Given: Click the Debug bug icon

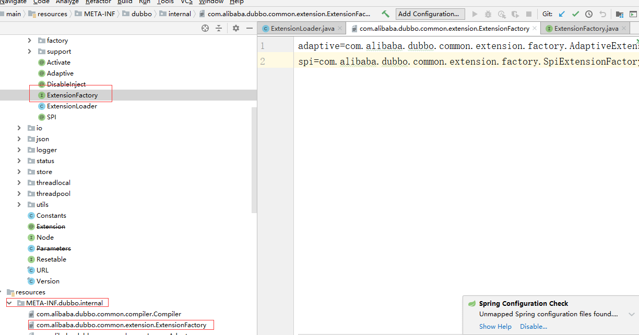Looking at the screenshot, I should coord(488,14).
